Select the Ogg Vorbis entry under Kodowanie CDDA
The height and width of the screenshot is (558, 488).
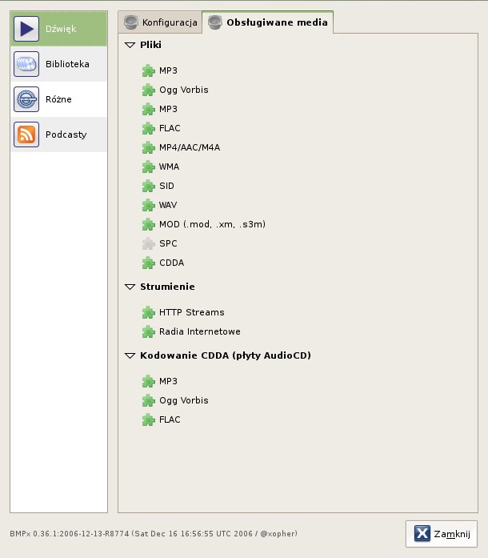coord(183,401)
